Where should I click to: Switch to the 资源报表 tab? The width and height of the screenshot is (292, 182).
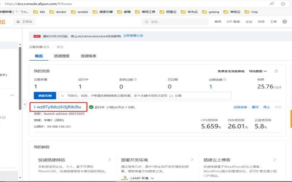pos(88,56)
